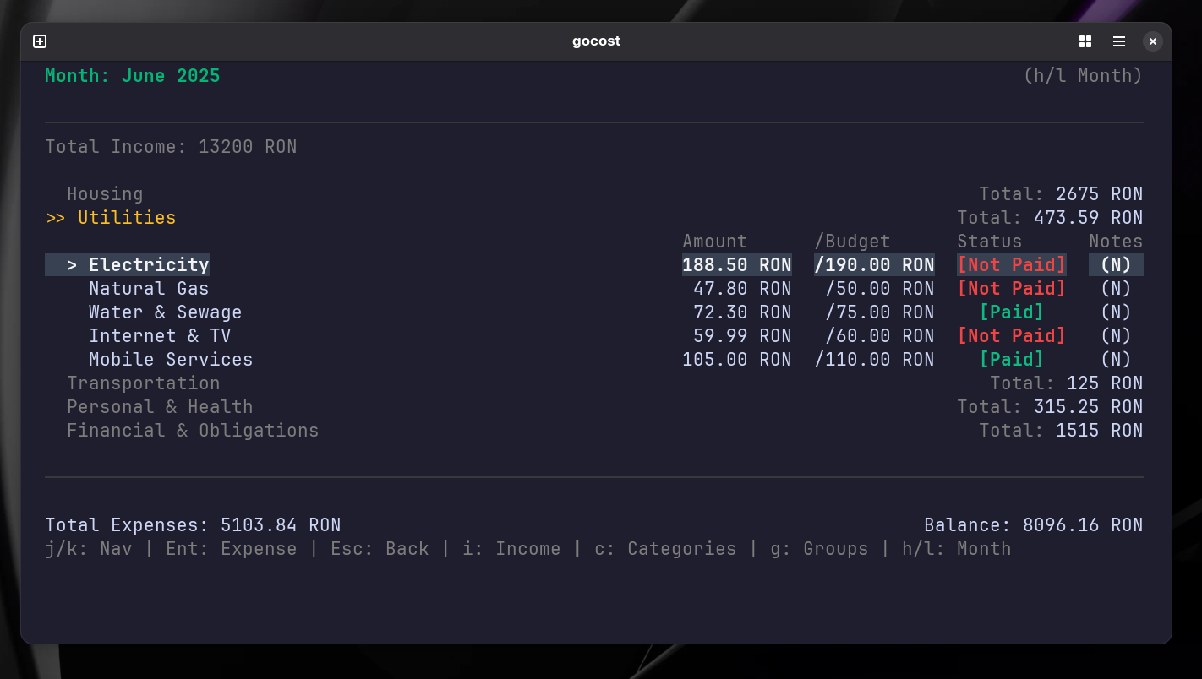Expand the Financial & Obligations group

[193, 431]
